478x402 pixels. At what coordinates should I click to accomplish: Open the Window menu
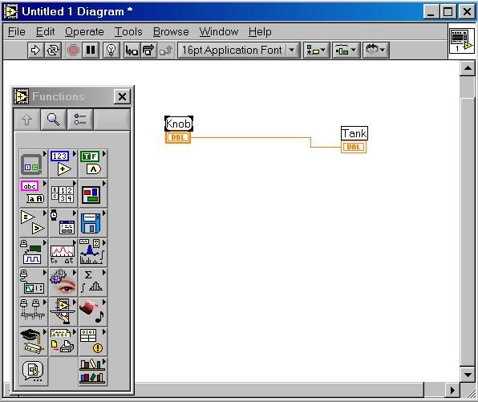point(219,32)
